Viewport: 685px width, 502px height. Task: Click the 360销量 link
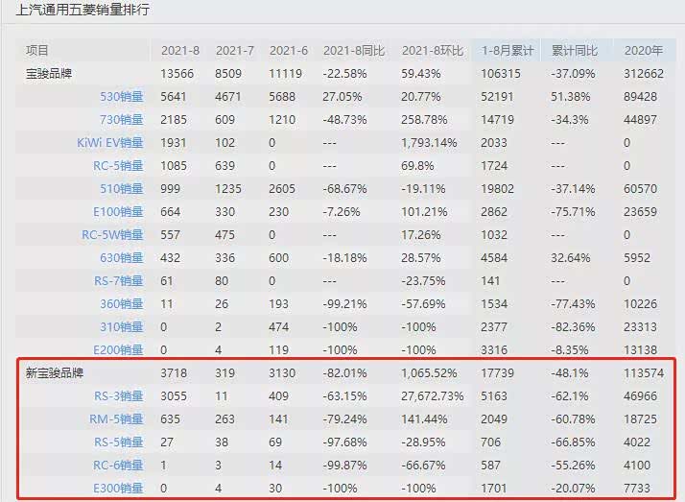(x=121, y=303)
